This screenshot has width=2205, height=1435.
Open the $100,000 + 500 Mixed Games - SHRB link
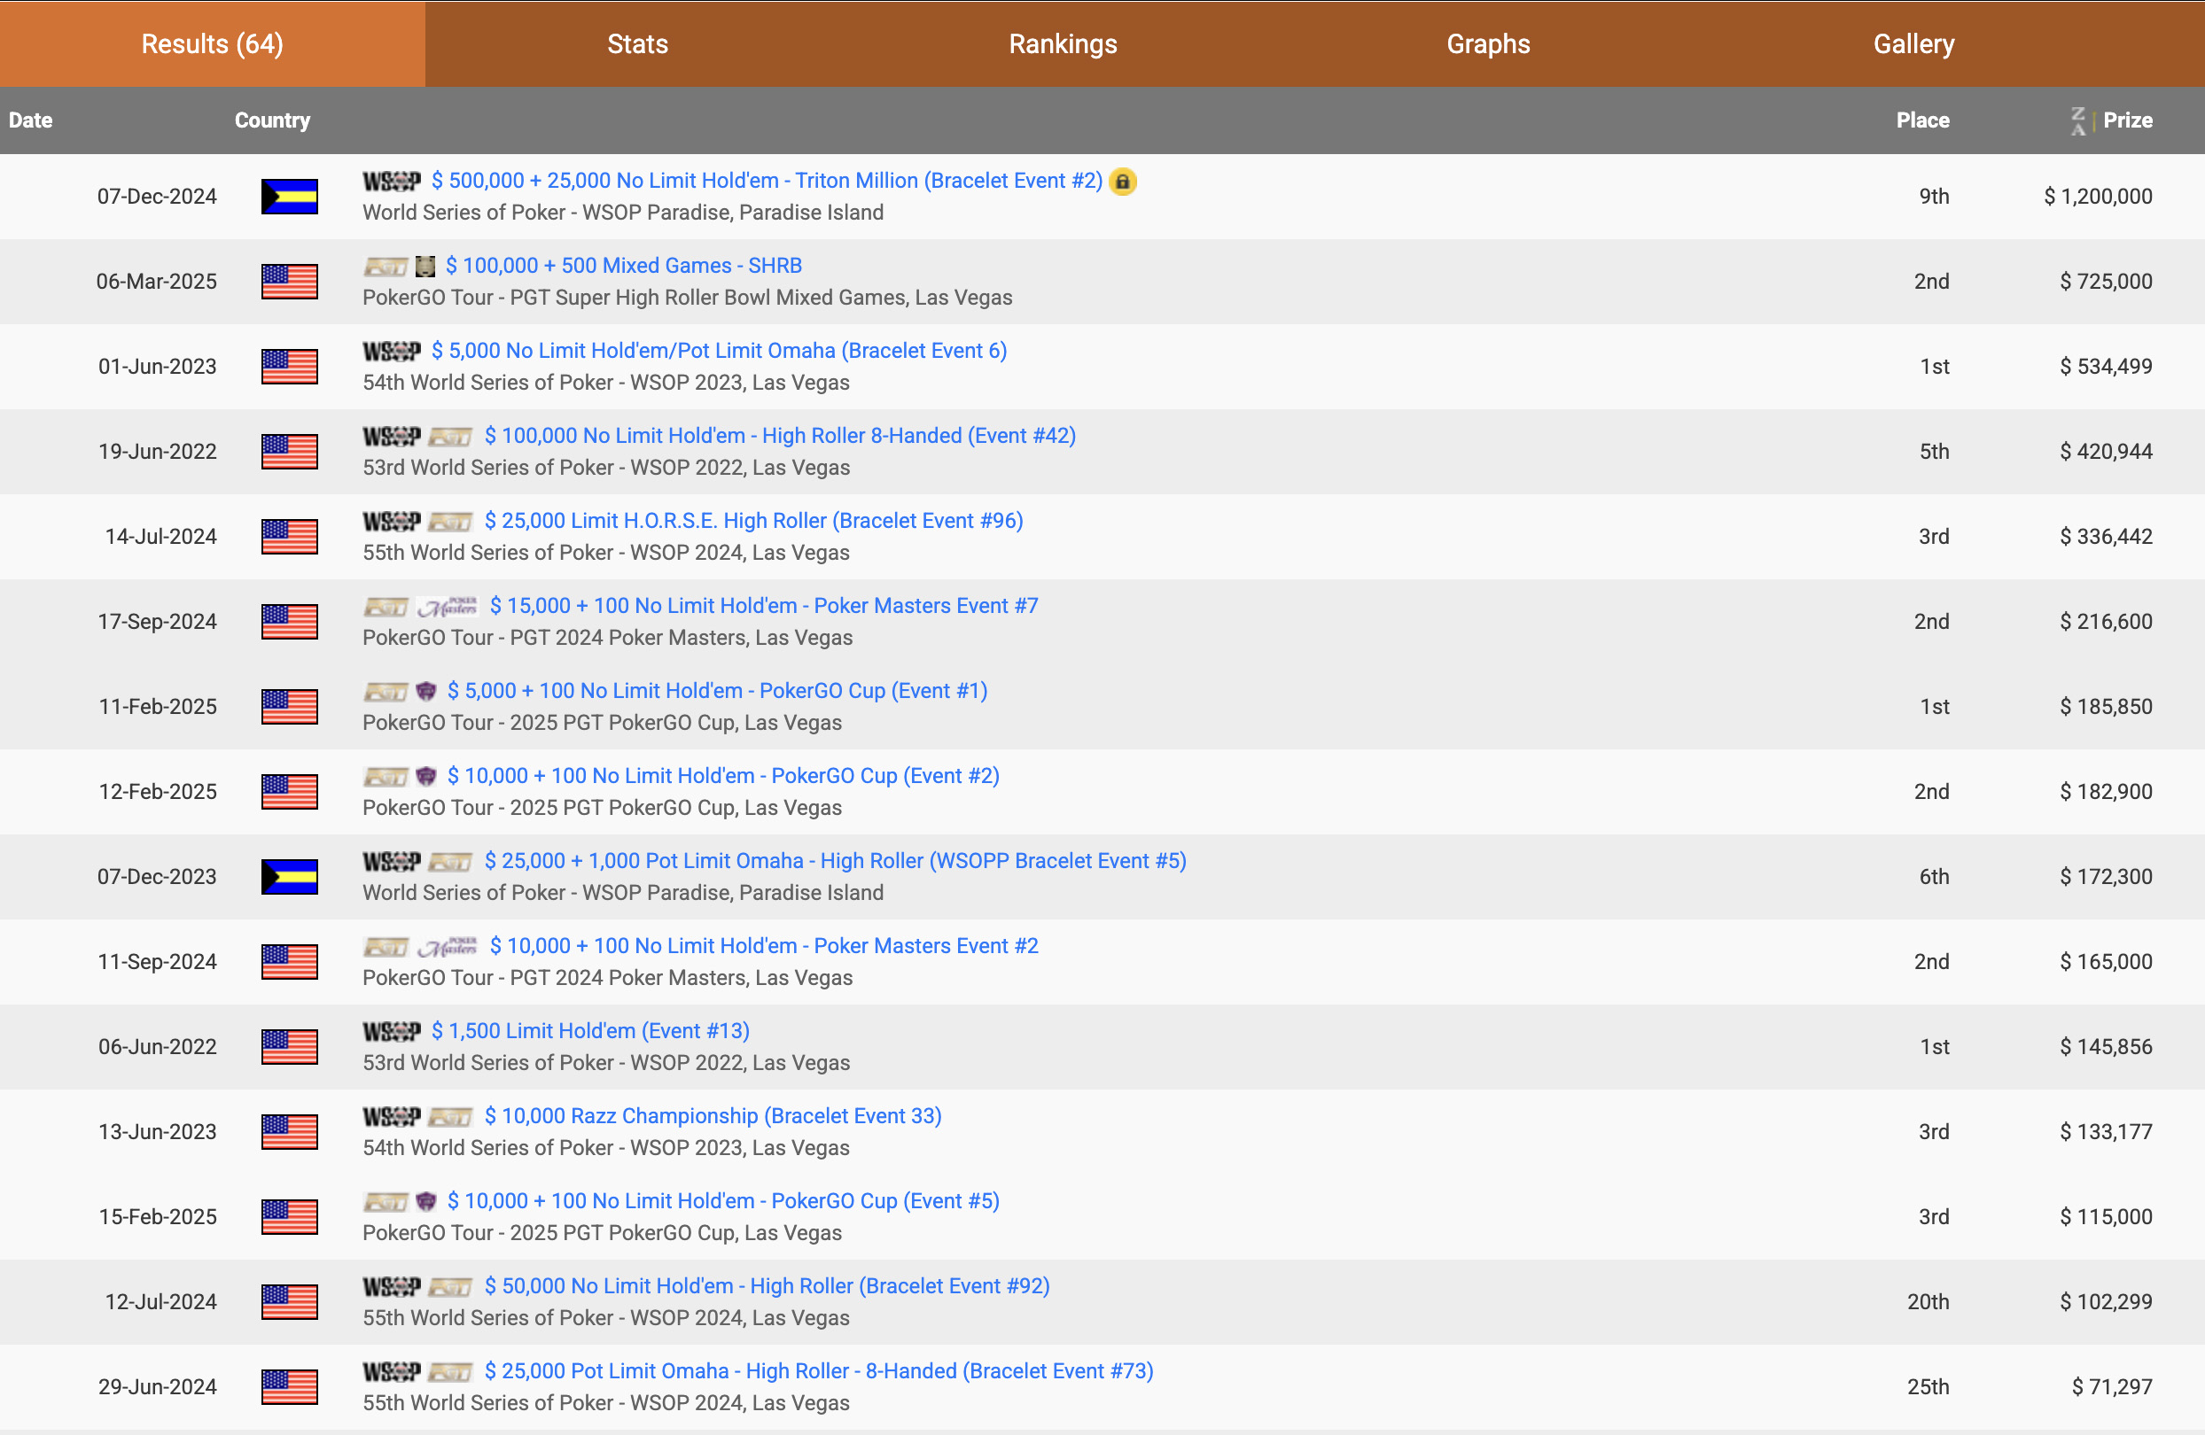coord(624,266)
